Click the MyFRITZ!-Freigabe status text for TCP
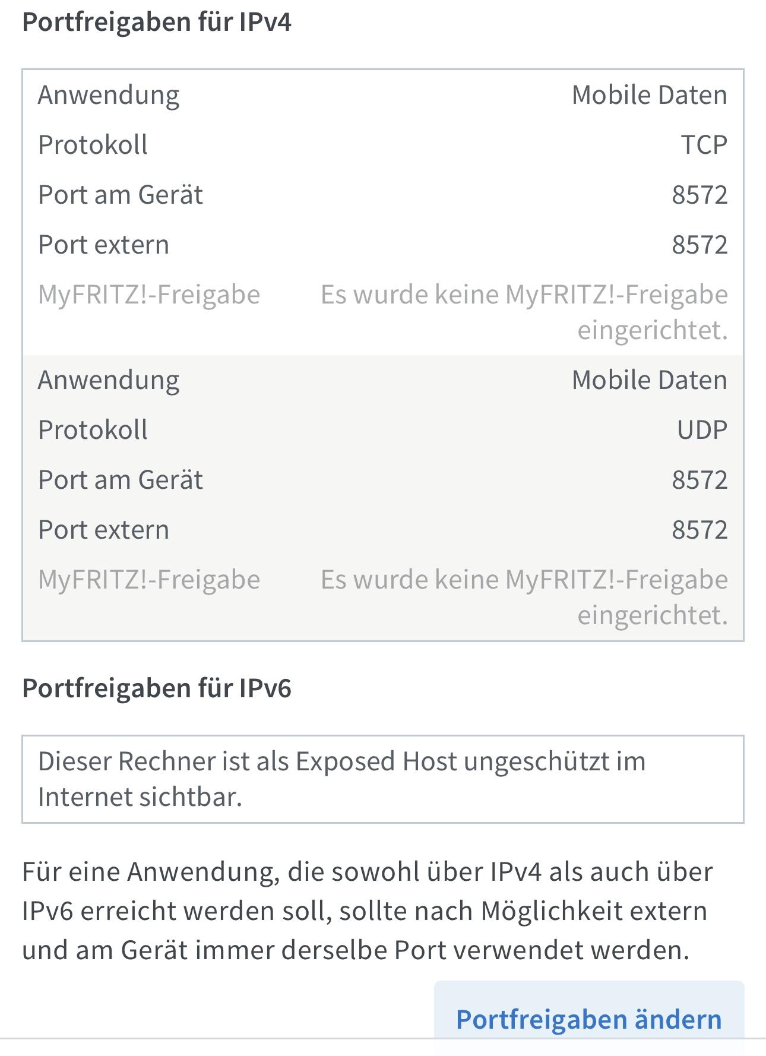 (x=524, y=312)
